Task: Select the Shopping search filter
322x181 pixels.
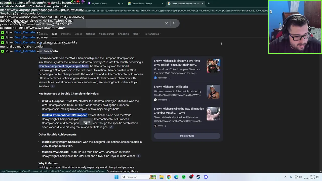Action: point(123,34)
